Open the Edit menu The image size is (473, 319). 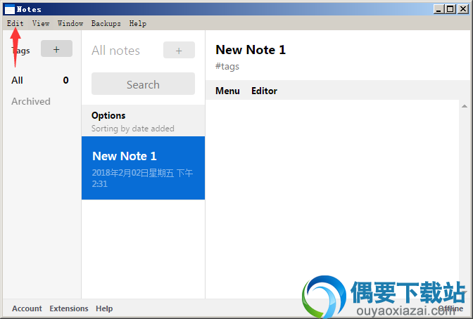[x=15, y=23]
